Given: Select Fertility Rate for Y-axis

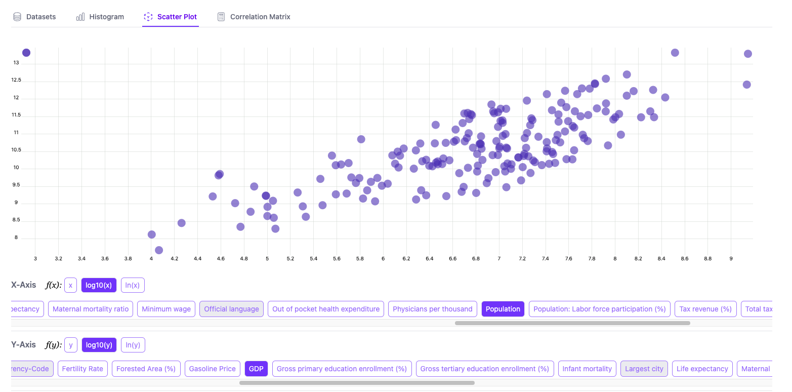Looking at the screenshot, I should pos(82,369).
